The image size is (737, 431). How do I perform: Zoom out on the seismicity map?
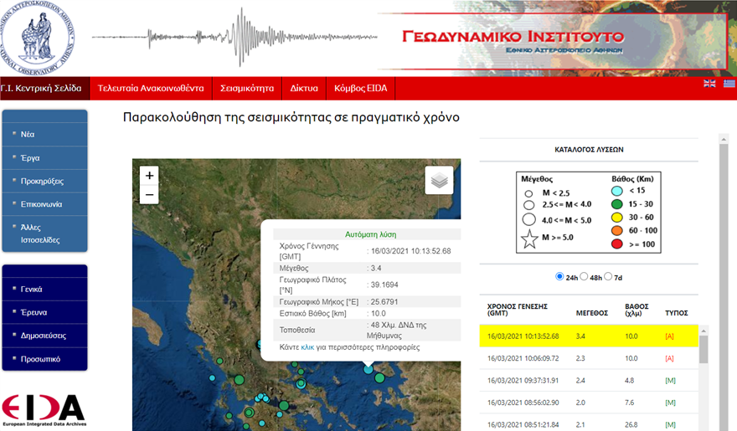[149, 195]
